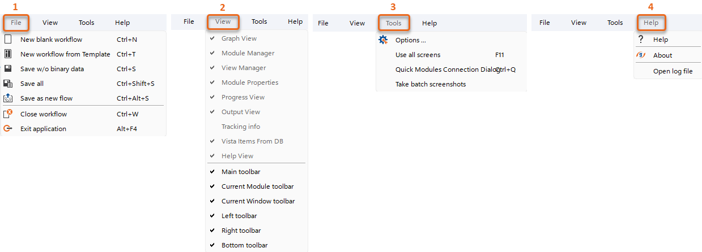The height and width of the screenshot is (252, 702).
Task: Click the Save w/o binary data floppy icon
Action: point(8,69)
